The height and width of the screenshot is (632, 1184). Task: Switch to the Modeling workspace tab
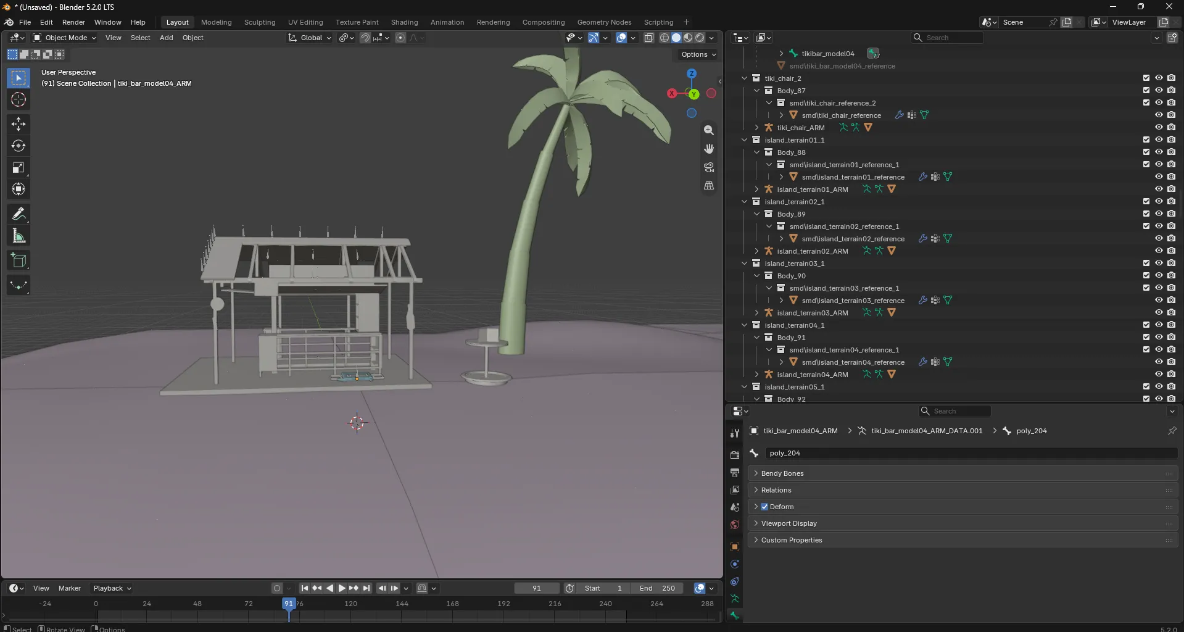click(216, 22)
